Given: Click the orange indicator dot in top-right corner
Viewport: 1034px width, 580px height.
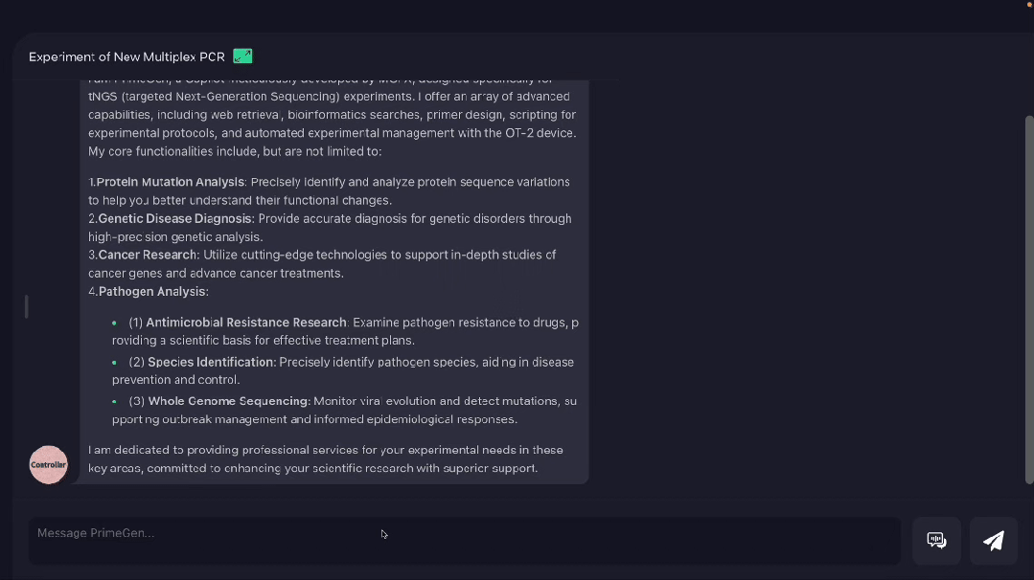Looking at the screenshot, I should [1029, 5].
